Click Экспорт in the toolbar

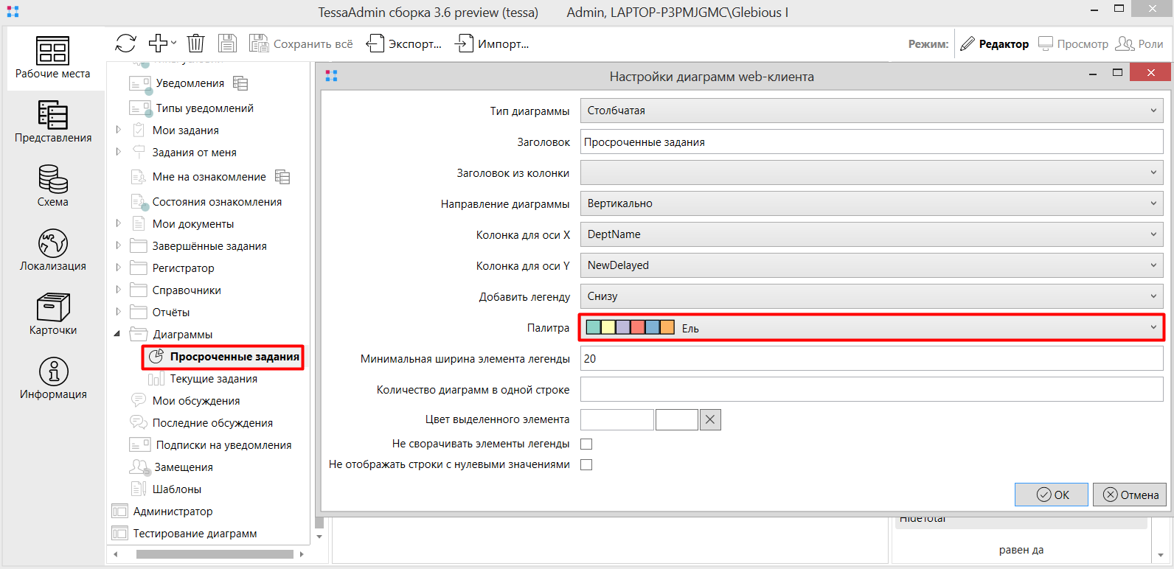coord(405,44)
